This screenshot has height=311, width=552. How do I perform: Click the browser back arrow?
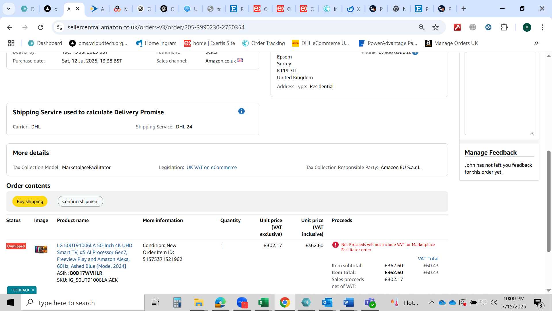9,27
